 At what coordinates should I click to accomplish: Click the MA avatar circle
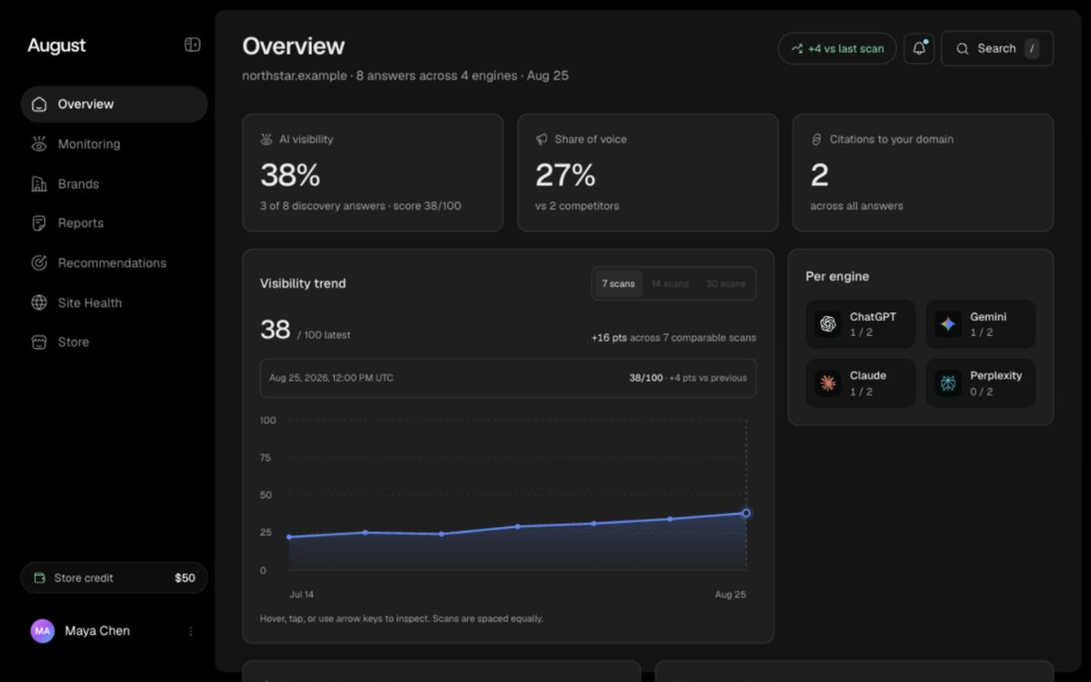[43, 632]
